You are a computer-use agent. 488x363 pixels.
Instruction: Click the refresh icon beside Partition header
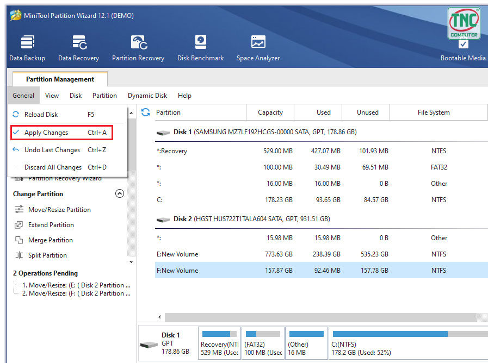[145, 112]
